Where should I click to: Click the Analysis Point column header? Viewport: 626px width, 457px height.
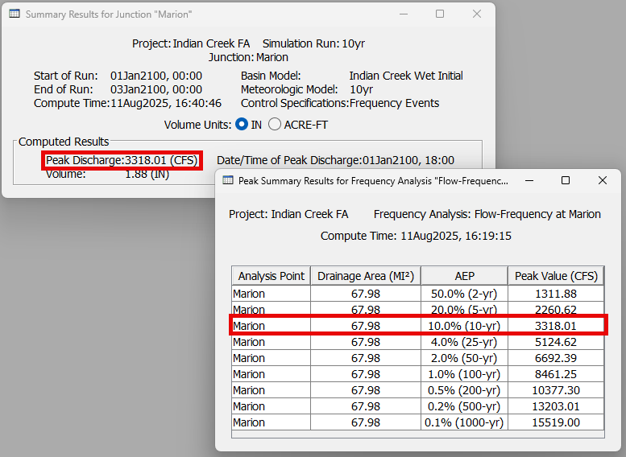click(271, 276)
